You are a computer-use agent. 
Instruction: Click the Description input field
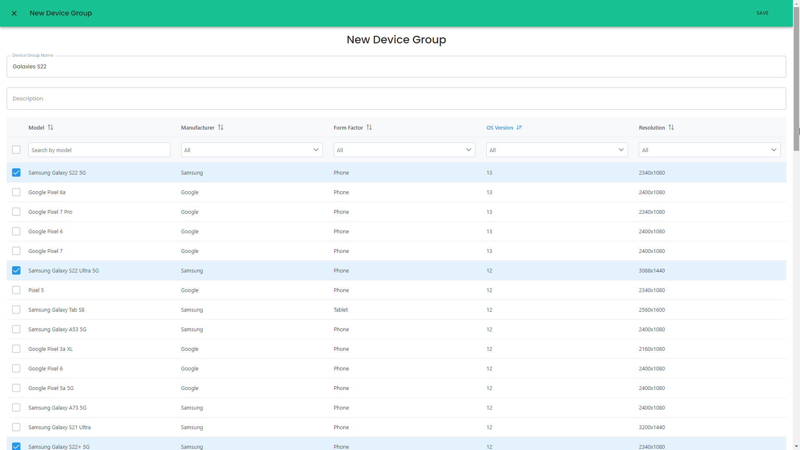396,99
